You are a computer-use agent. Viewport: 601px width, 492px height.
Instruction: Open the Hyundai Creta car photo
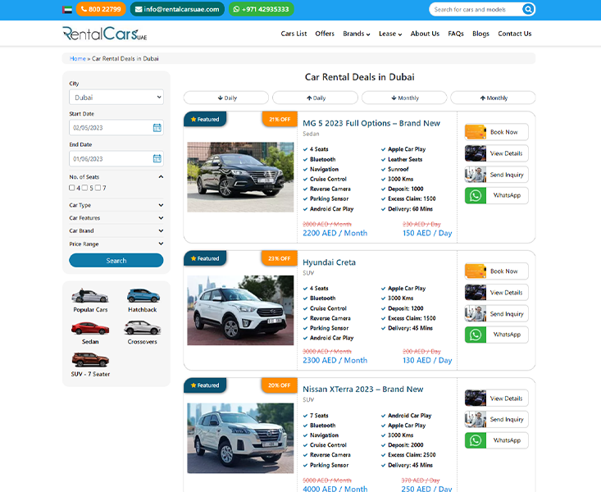pos(240,310)
